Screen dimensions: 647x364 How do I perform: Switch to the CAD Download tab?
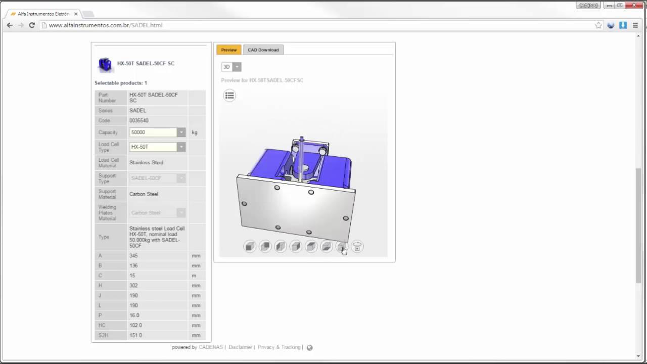pos(263,50)
